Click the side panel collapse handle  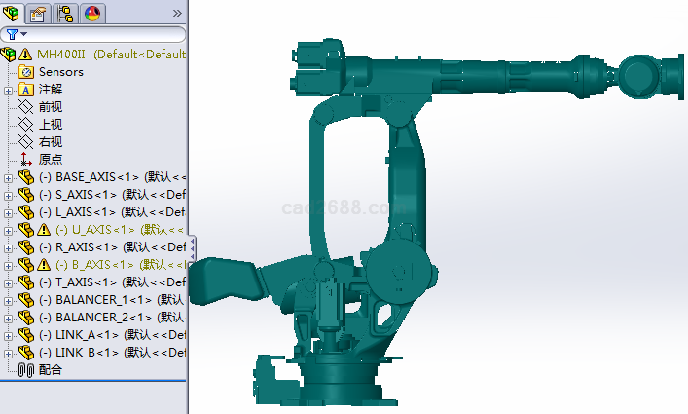coord(192,246)
